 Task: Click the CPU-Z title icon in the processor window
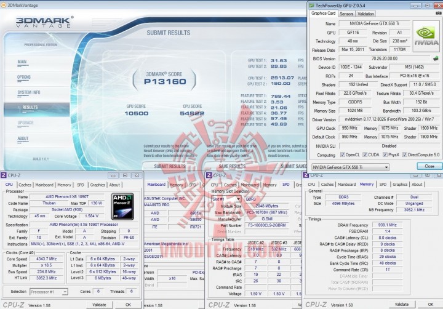click(x=4, y=175)
